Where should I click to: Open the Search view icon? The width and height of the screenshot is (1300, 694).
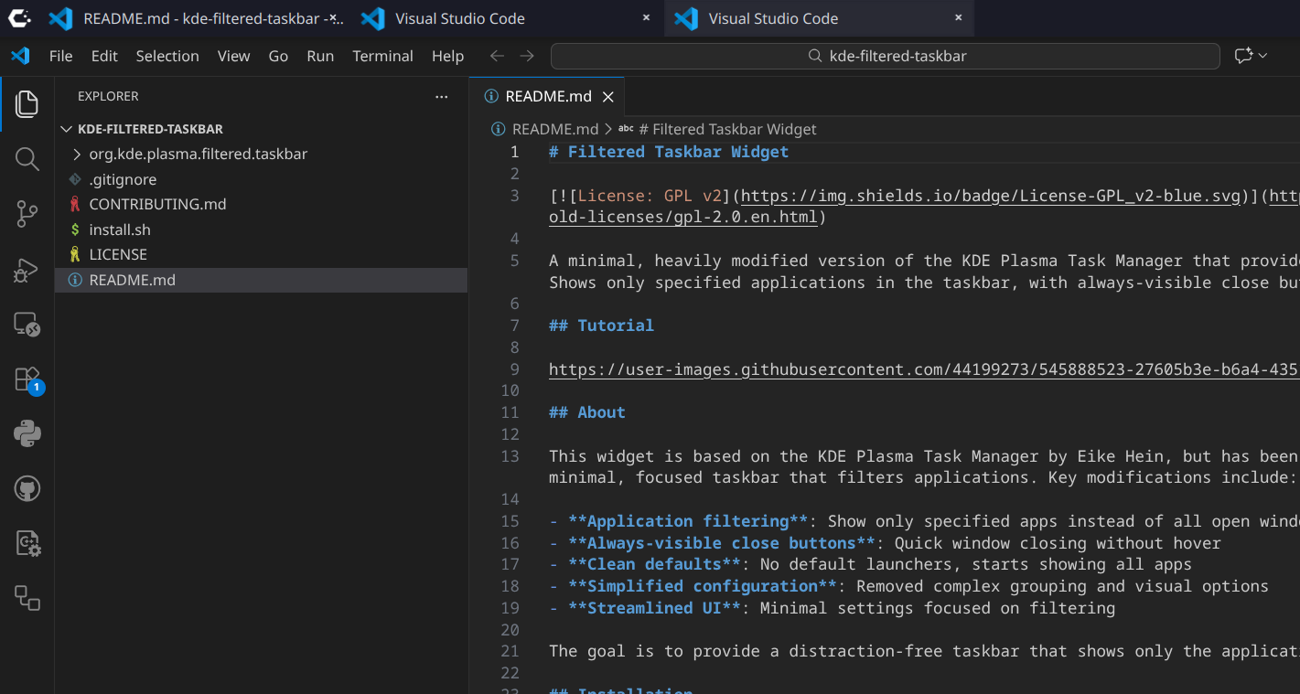27,159
